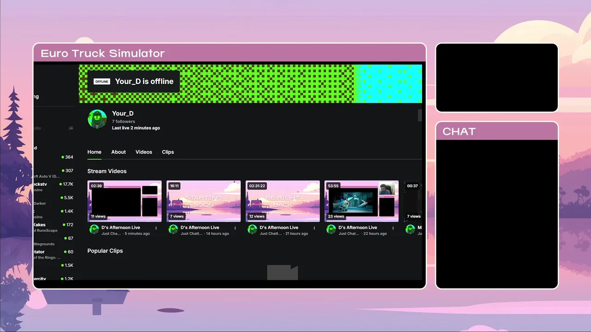Click the '23 views' label on 53:55 video
This screenshot has width=591, height=332.
336,216
